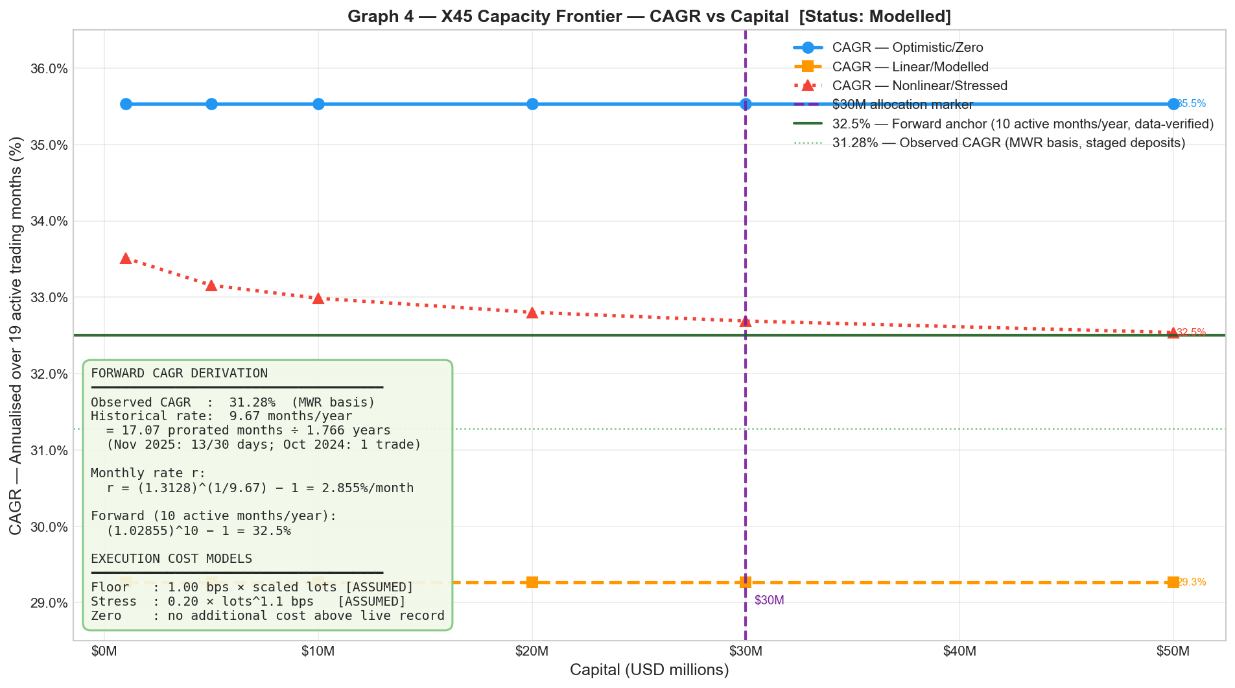
Task: Click the red Stressed triangle at $20M
Action: tap(532, 313)
